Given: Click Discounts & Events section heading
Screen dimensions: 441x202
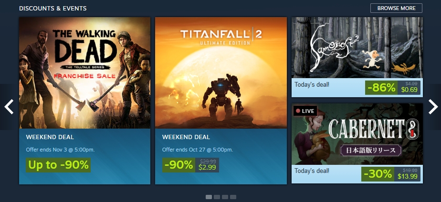Looking at the screenshot, I should (x=53, y=9).
